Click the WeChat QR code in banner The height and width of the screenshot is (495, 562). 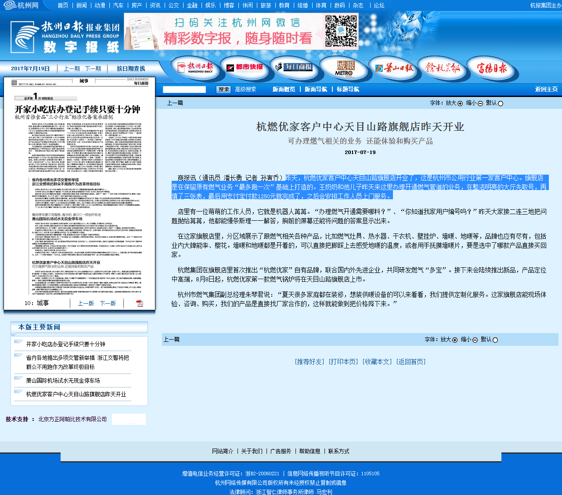[341, 31]
